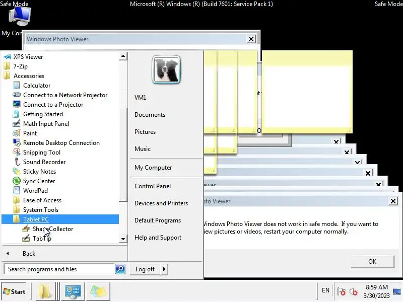This screenshot has height=302, width=403.
Task: Open the folder icon on the taskbar
Action: (45, 291)
